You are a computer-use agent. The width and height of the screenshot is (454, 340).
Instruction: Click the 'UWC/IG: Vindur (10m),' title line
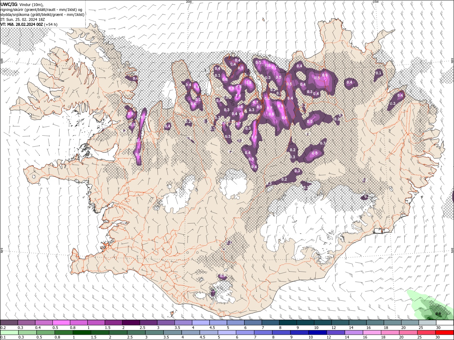click(22, 4)
